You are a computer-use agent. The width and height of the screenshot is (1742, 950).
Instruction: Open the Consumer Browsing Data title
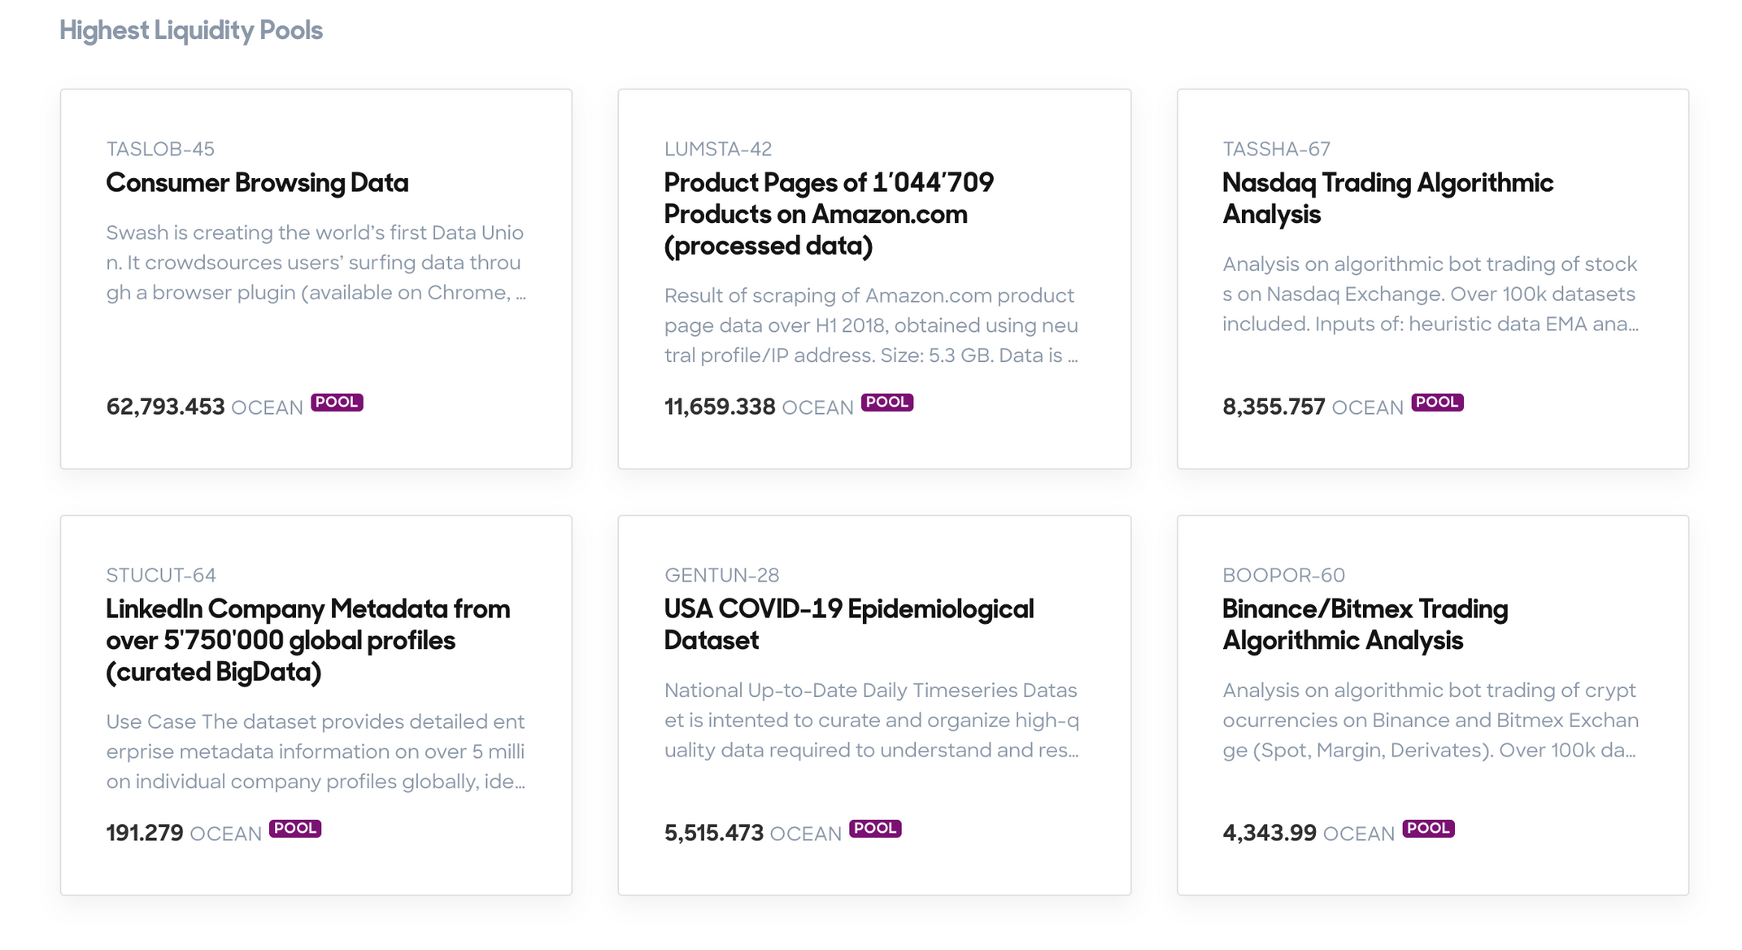(257, 183)
